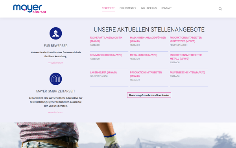Screen dimensions: 236x148
Task: Click Ansbach under Metallbauer
Action: point(135,59)
